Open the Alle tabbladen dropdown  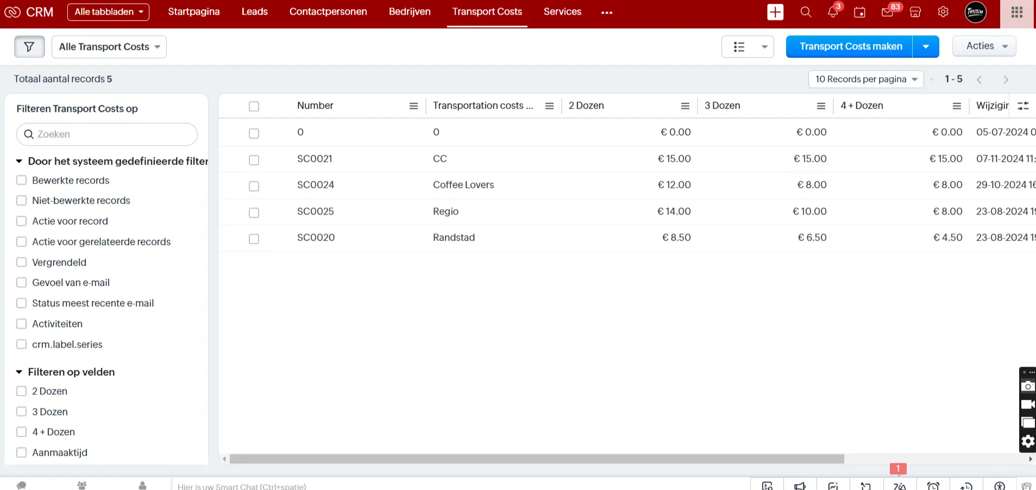tap(108, 11)
